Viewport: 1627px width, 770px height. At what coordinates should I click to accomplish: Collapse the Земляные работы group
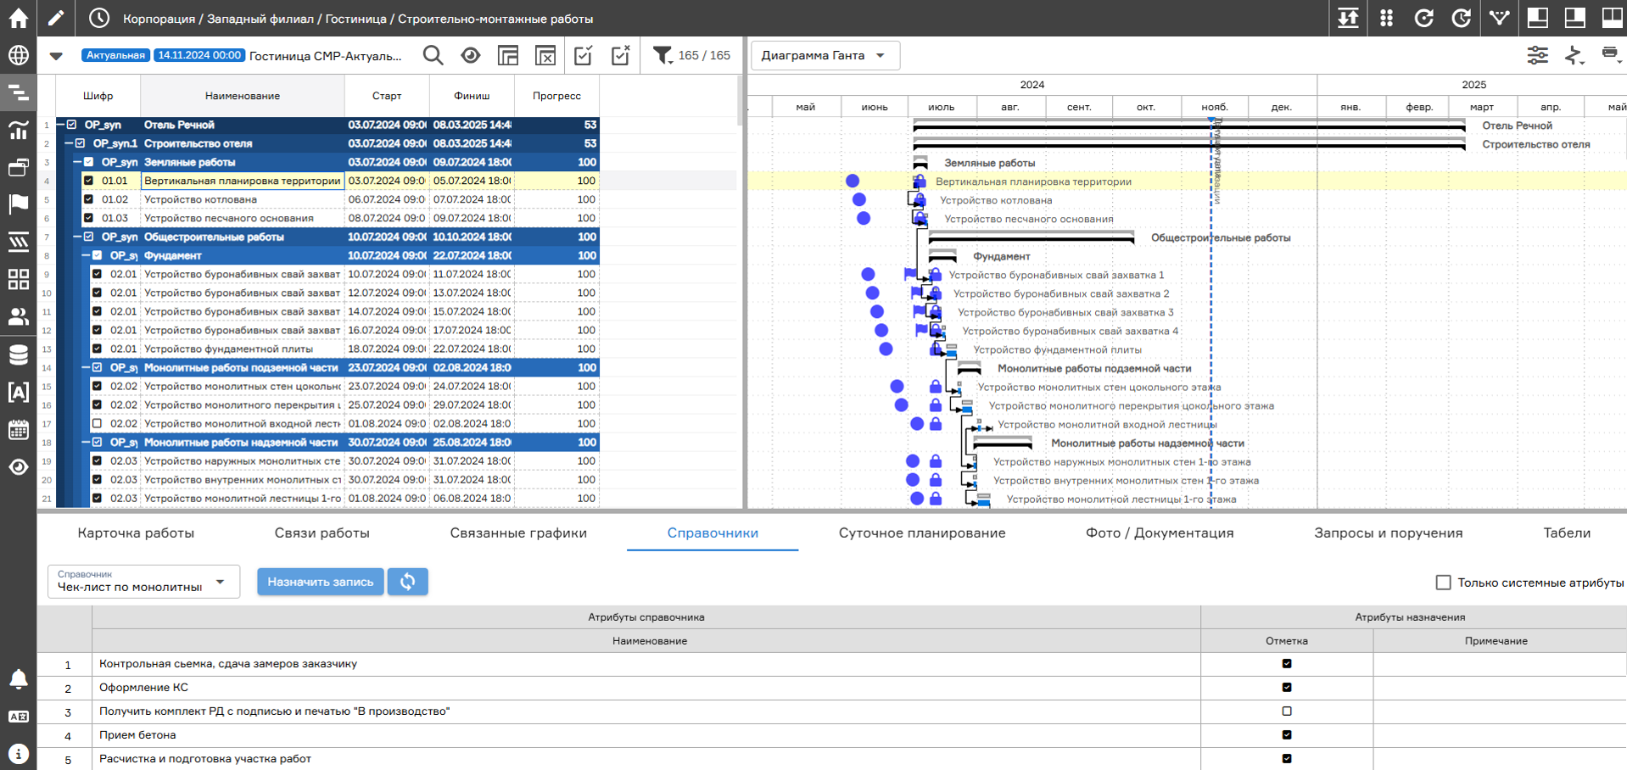78,162
